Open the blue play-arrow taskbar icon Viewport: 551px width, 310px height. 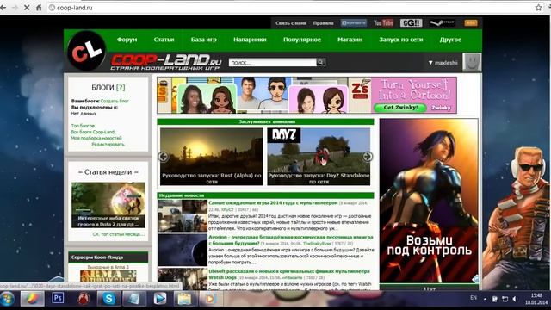click(x=159, y=299)
